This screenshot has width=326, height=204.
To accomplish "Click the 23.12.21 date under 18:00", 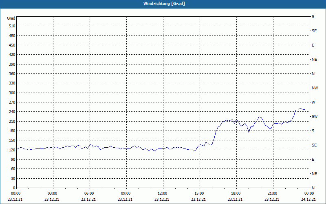I will tap(235, 200).
